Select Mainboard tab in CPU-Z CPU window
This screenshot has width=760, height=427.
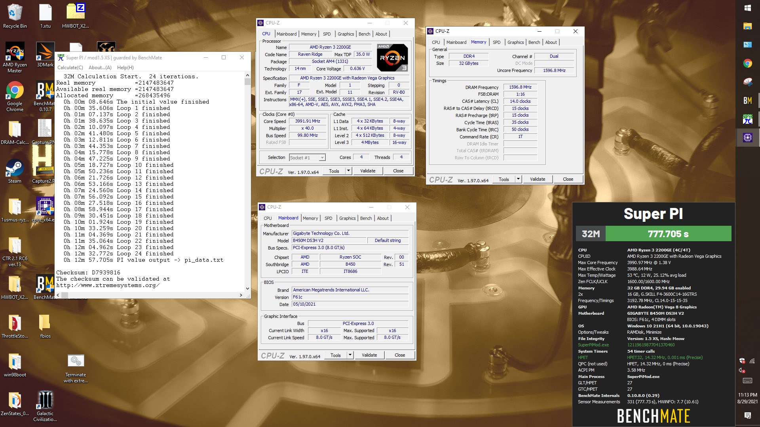[x=287, y=34]
